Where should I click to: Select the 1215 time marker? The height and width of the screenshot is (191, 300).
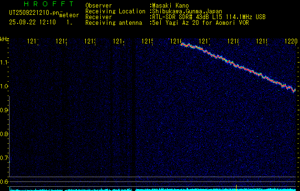coord(147,42)
